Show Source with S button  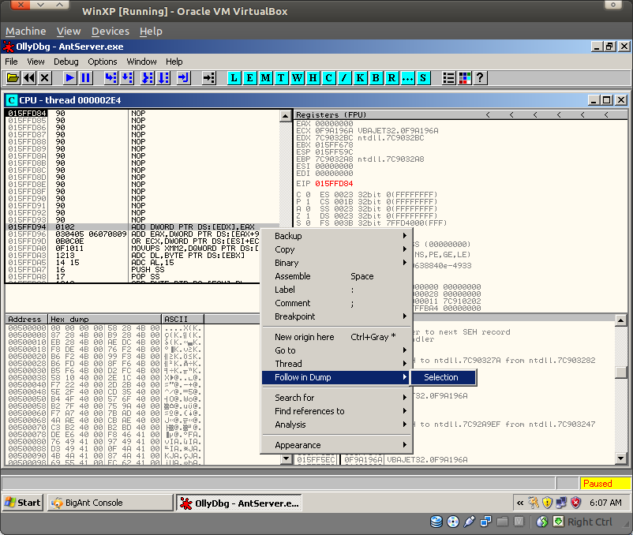tap(423, 77)
